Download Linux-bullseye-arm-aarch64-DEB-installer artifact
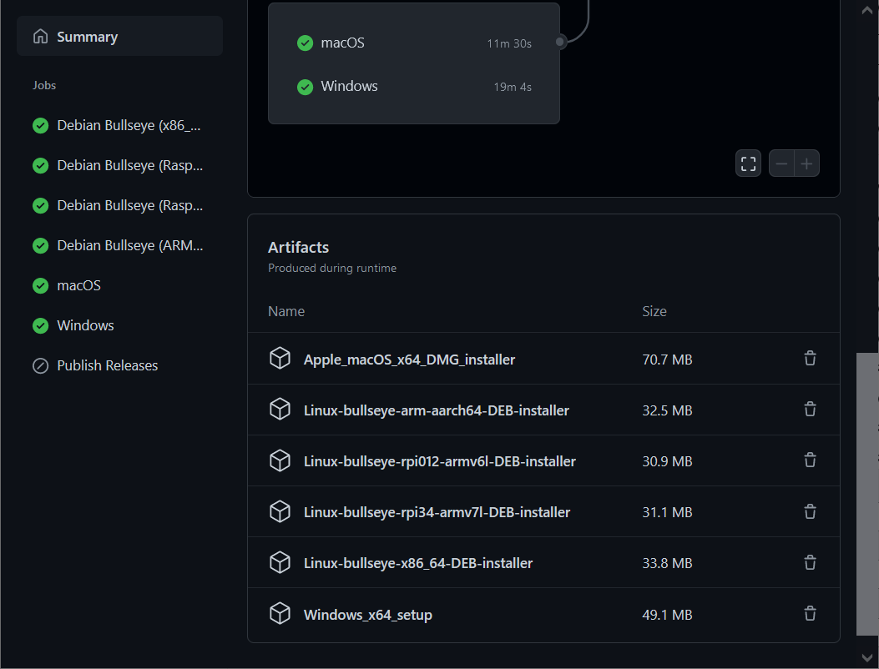Screen dimensions: 879x669 pos(436,410)
